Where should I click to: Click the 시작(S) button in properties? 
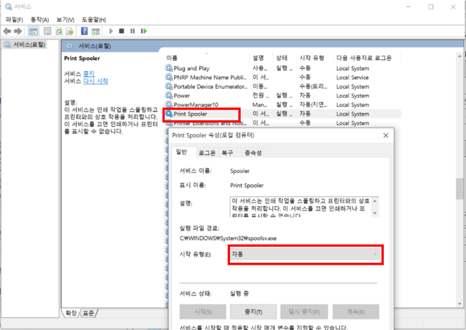click(x=203, y=312)
